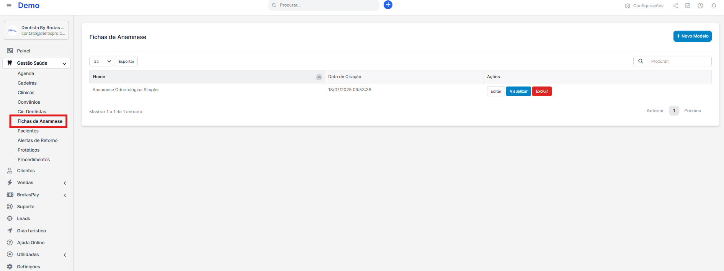The height and width of the screenshot is (271, 724).
Task: Go to Agenda in the sidebar
Action: [x=26, y=73]
